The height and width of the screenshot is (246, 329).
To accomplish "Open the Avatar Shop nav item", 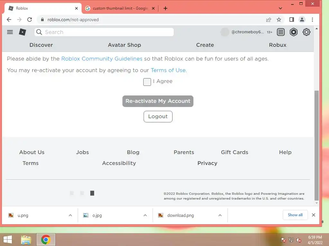I will point(124,45).
